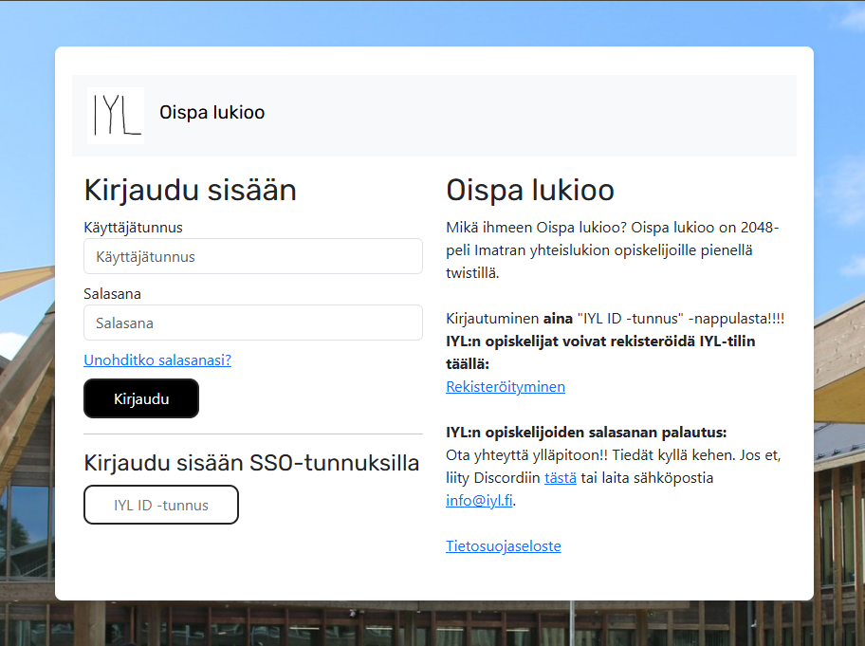865x646 pixels.
Task: Email support through the info@iyl.fi link
Action: tap(476, 500)
